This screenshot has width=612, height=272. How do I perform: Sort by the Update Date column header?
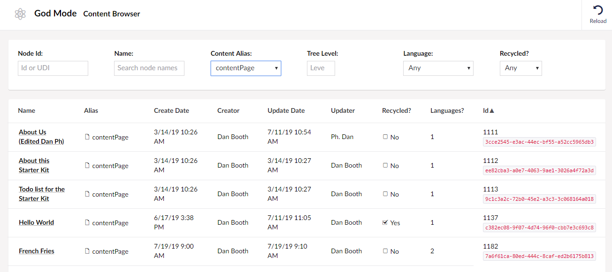click(x=286, y=111)
